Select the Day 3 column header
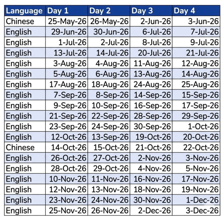This screenshot has height=217, width=221. coord(151,11)
